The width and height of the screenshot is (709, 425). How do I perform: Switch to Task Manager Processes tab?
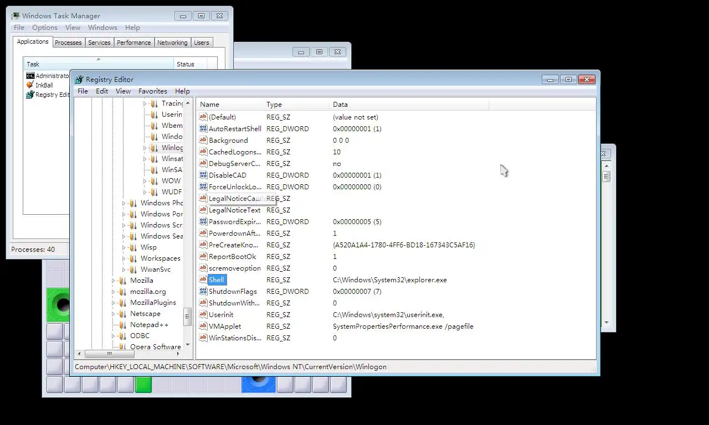point(68,43)
